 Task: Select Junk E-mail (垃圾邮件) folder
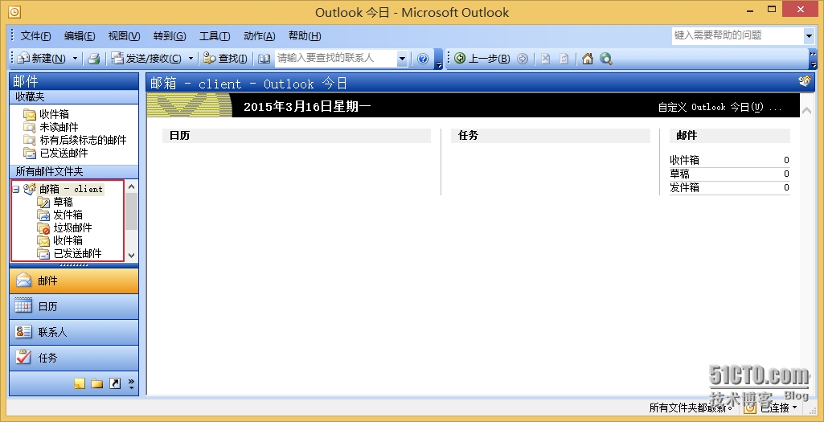pos(64,227)
